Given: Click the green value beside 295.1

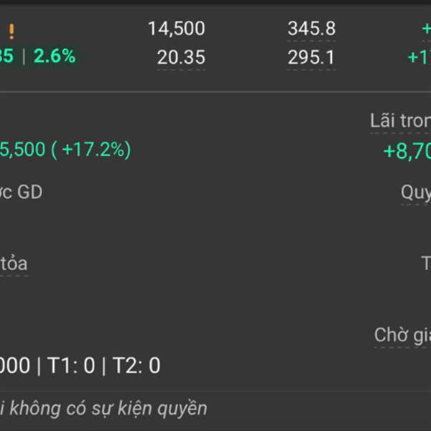Looking at the screenshot, I should (420, 57).
